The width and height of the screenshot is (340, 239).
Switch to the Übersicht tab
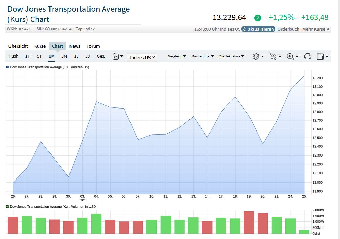[x=18, y=46]
